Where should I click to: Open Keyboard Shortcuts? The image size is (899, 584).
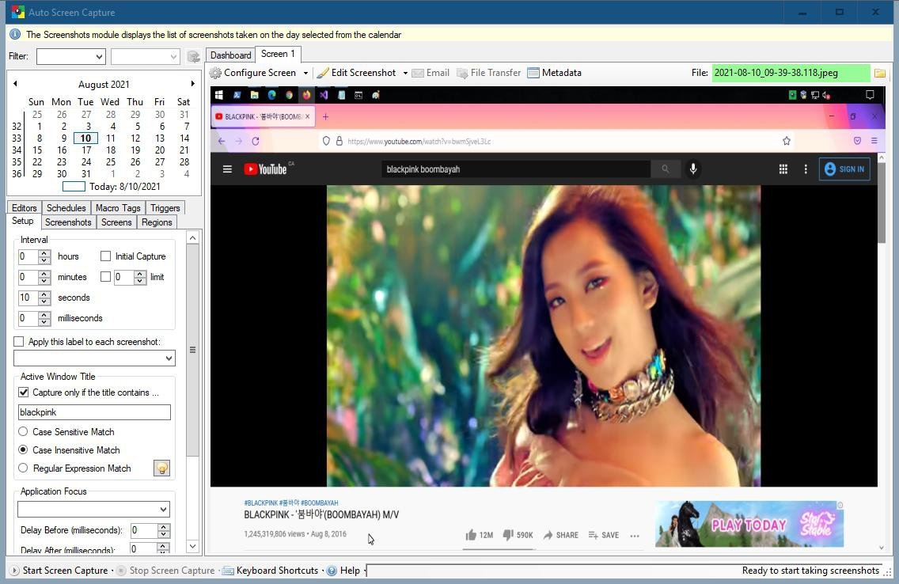tap(270, 571)
